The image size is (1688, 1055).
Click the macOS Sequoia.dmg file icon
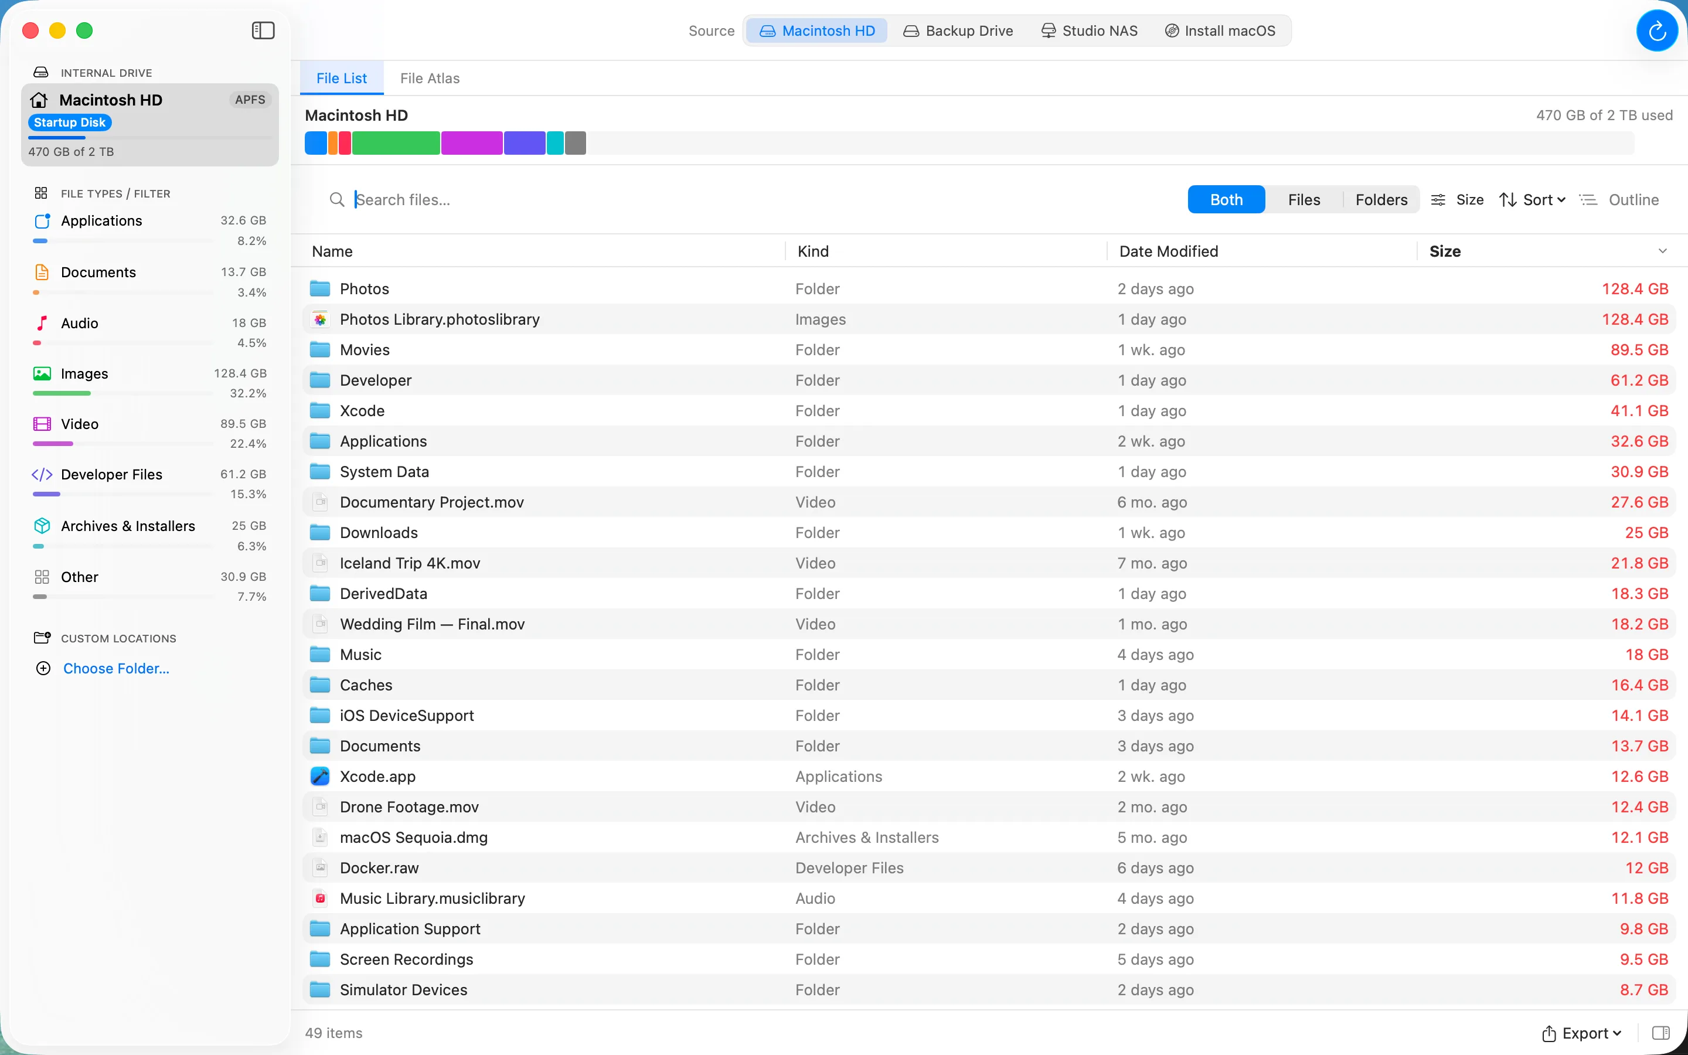pos(320,838)
